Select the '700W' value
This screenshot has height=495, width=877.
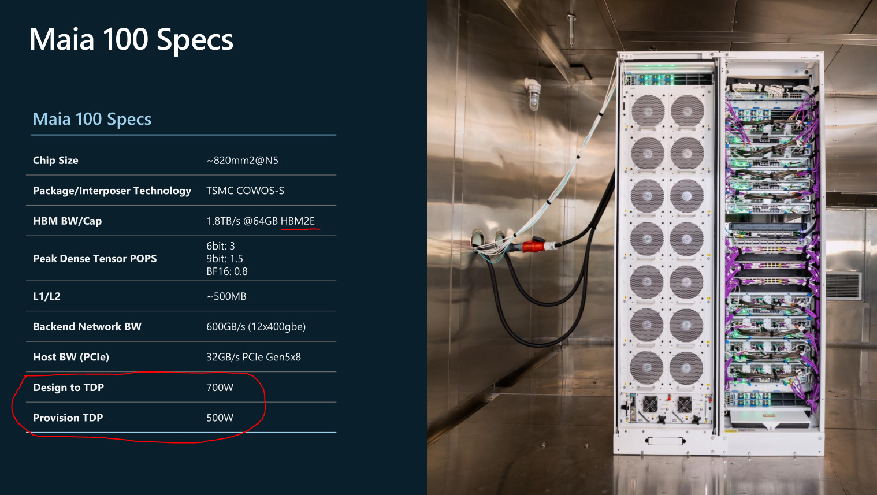220,388
